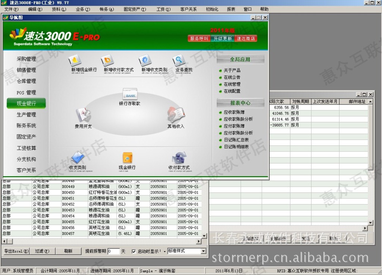Click the 服务呼叫 button

[x=199, y=38]
